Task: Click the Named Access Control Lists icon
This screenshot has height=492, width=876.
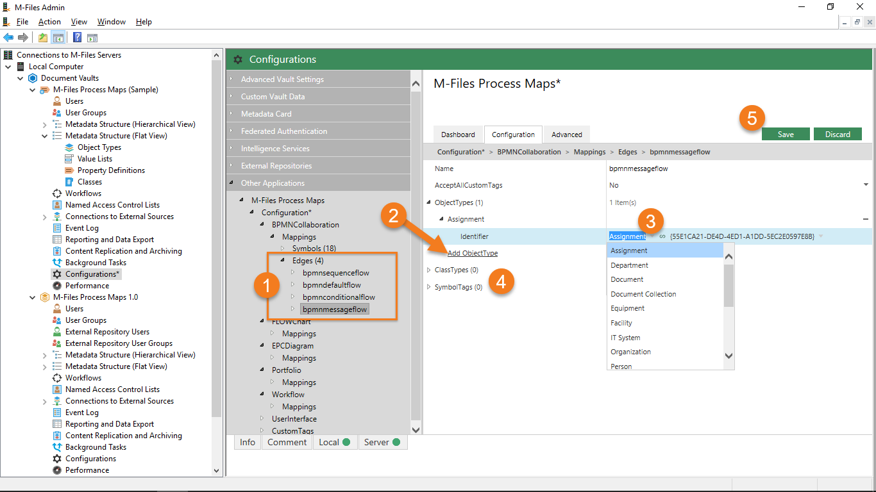Action: 57,205
